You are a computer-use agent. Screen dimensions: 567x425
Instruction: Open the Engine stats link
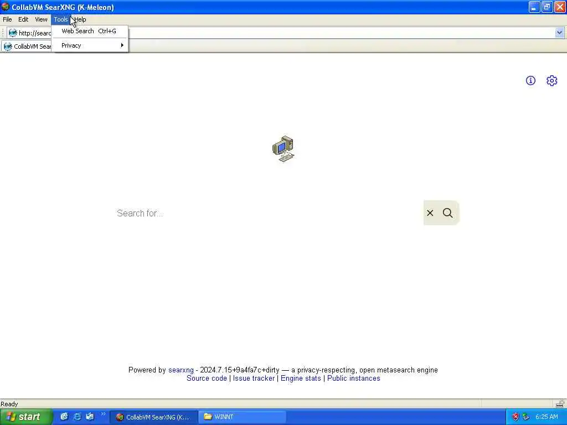tap(301, 378)
